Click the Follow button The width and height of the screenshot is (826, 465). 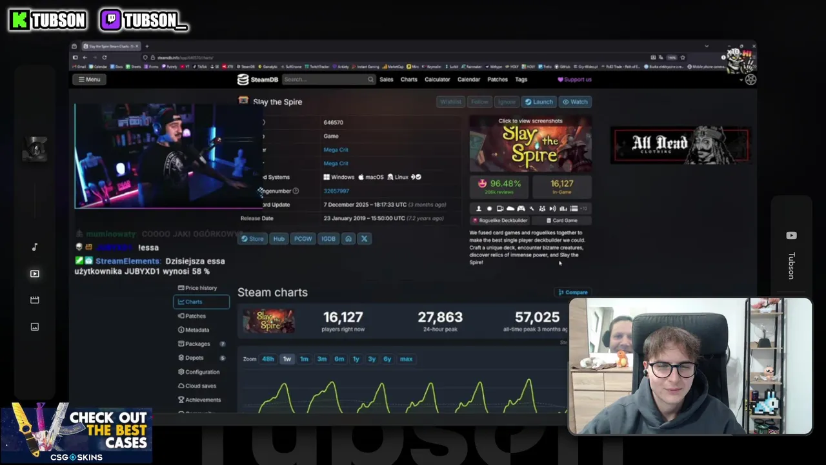(x=479, y=101)
